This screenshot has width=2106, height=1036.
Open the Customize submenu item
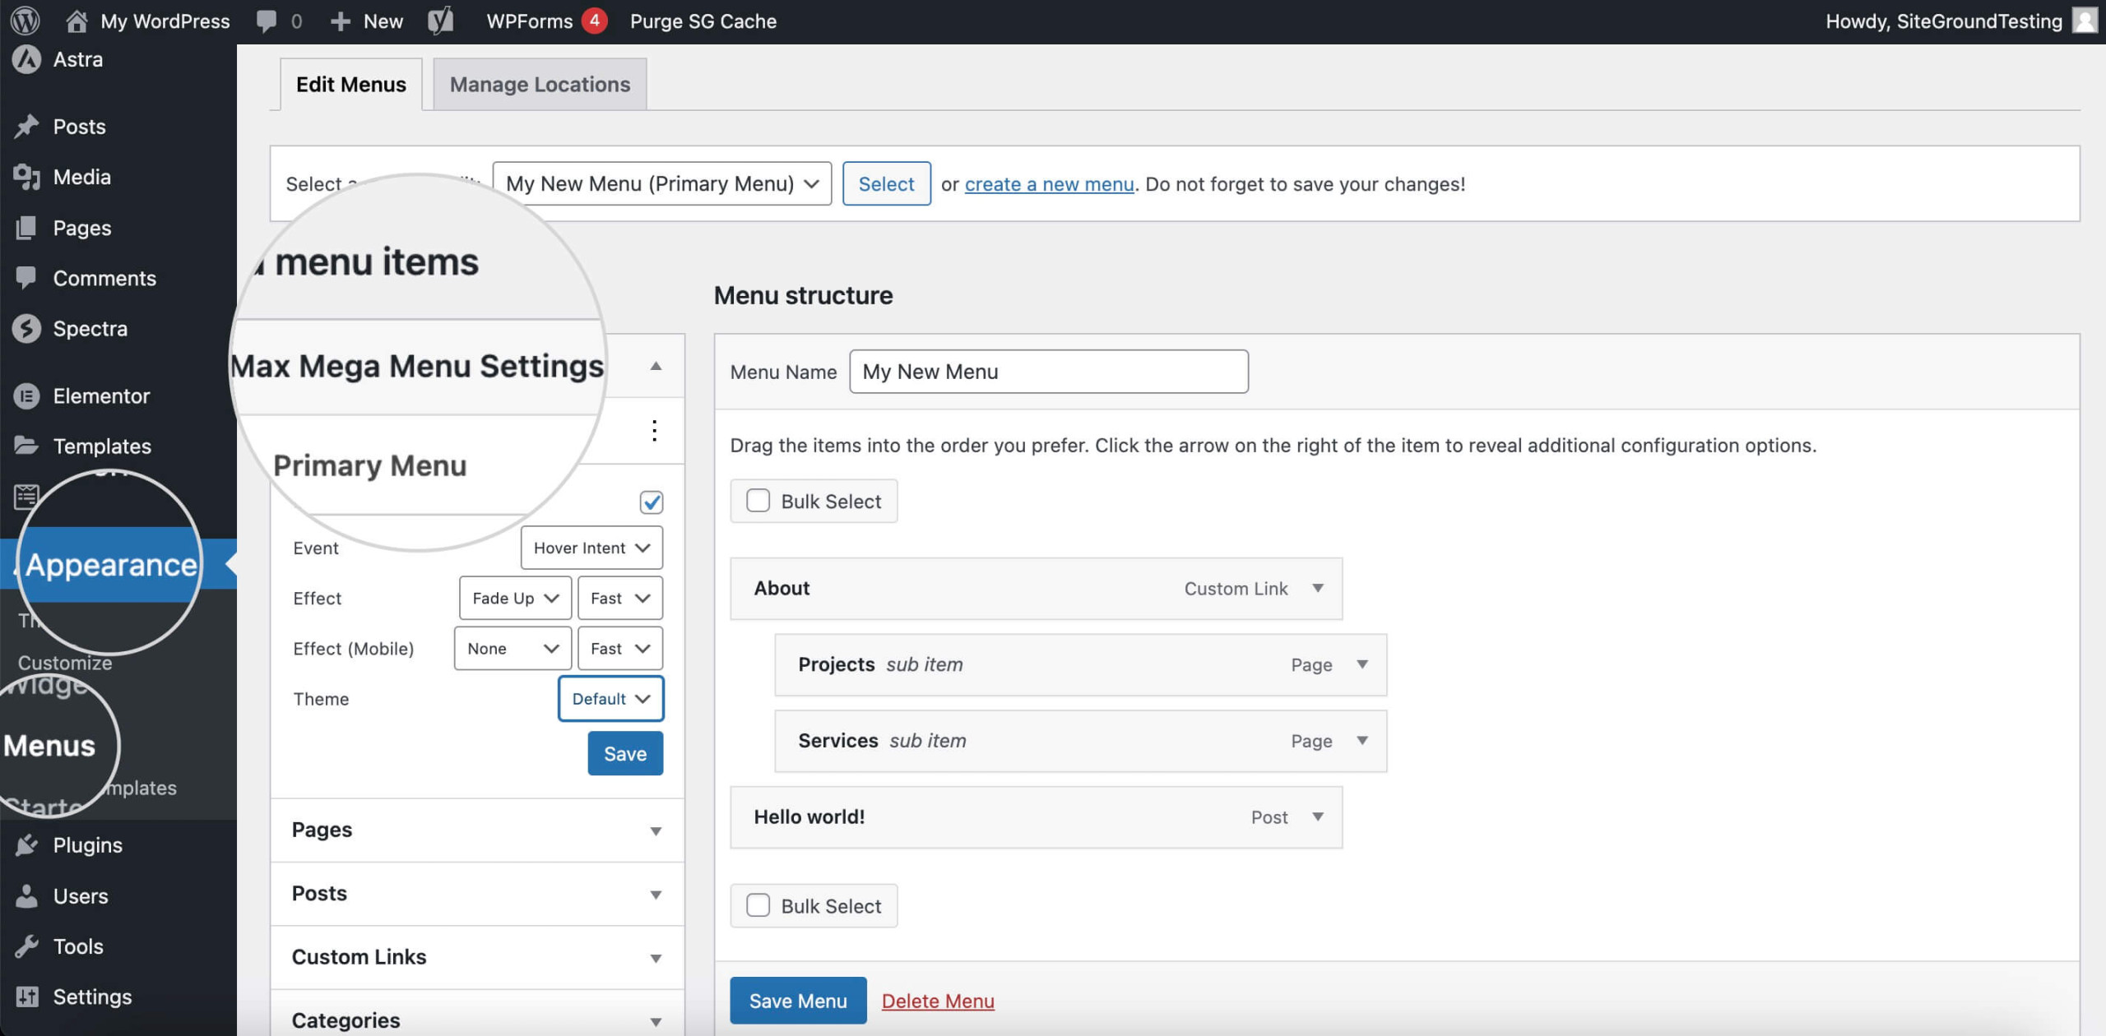click(65, 663)
